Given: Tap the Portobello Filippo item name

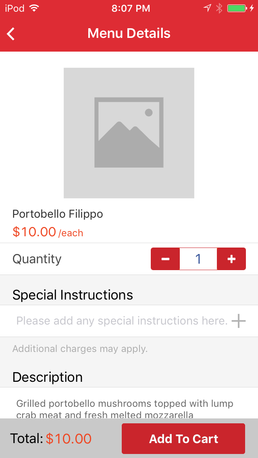Looking at the screenshot, I should point(58,214).
